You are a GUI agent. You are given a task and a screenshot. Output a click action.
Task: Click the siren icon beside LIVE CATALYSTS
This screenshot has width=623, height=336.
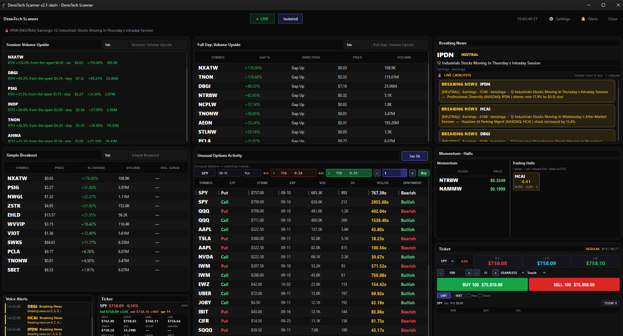pyautogui.click(x=439, y=75)
